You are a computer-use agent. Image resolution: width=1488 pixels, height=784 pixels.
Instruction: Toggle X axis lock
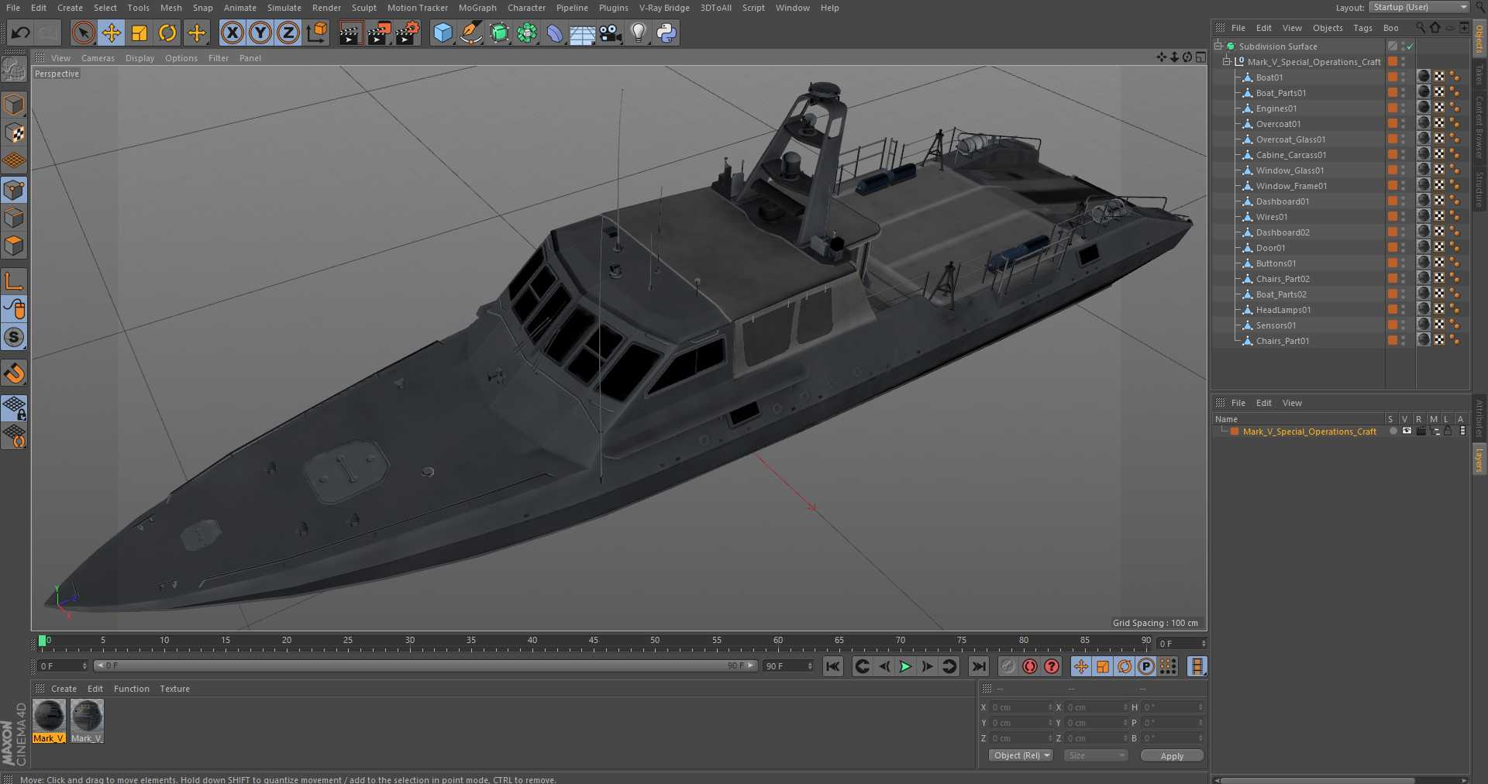click(x=232, y=33)
